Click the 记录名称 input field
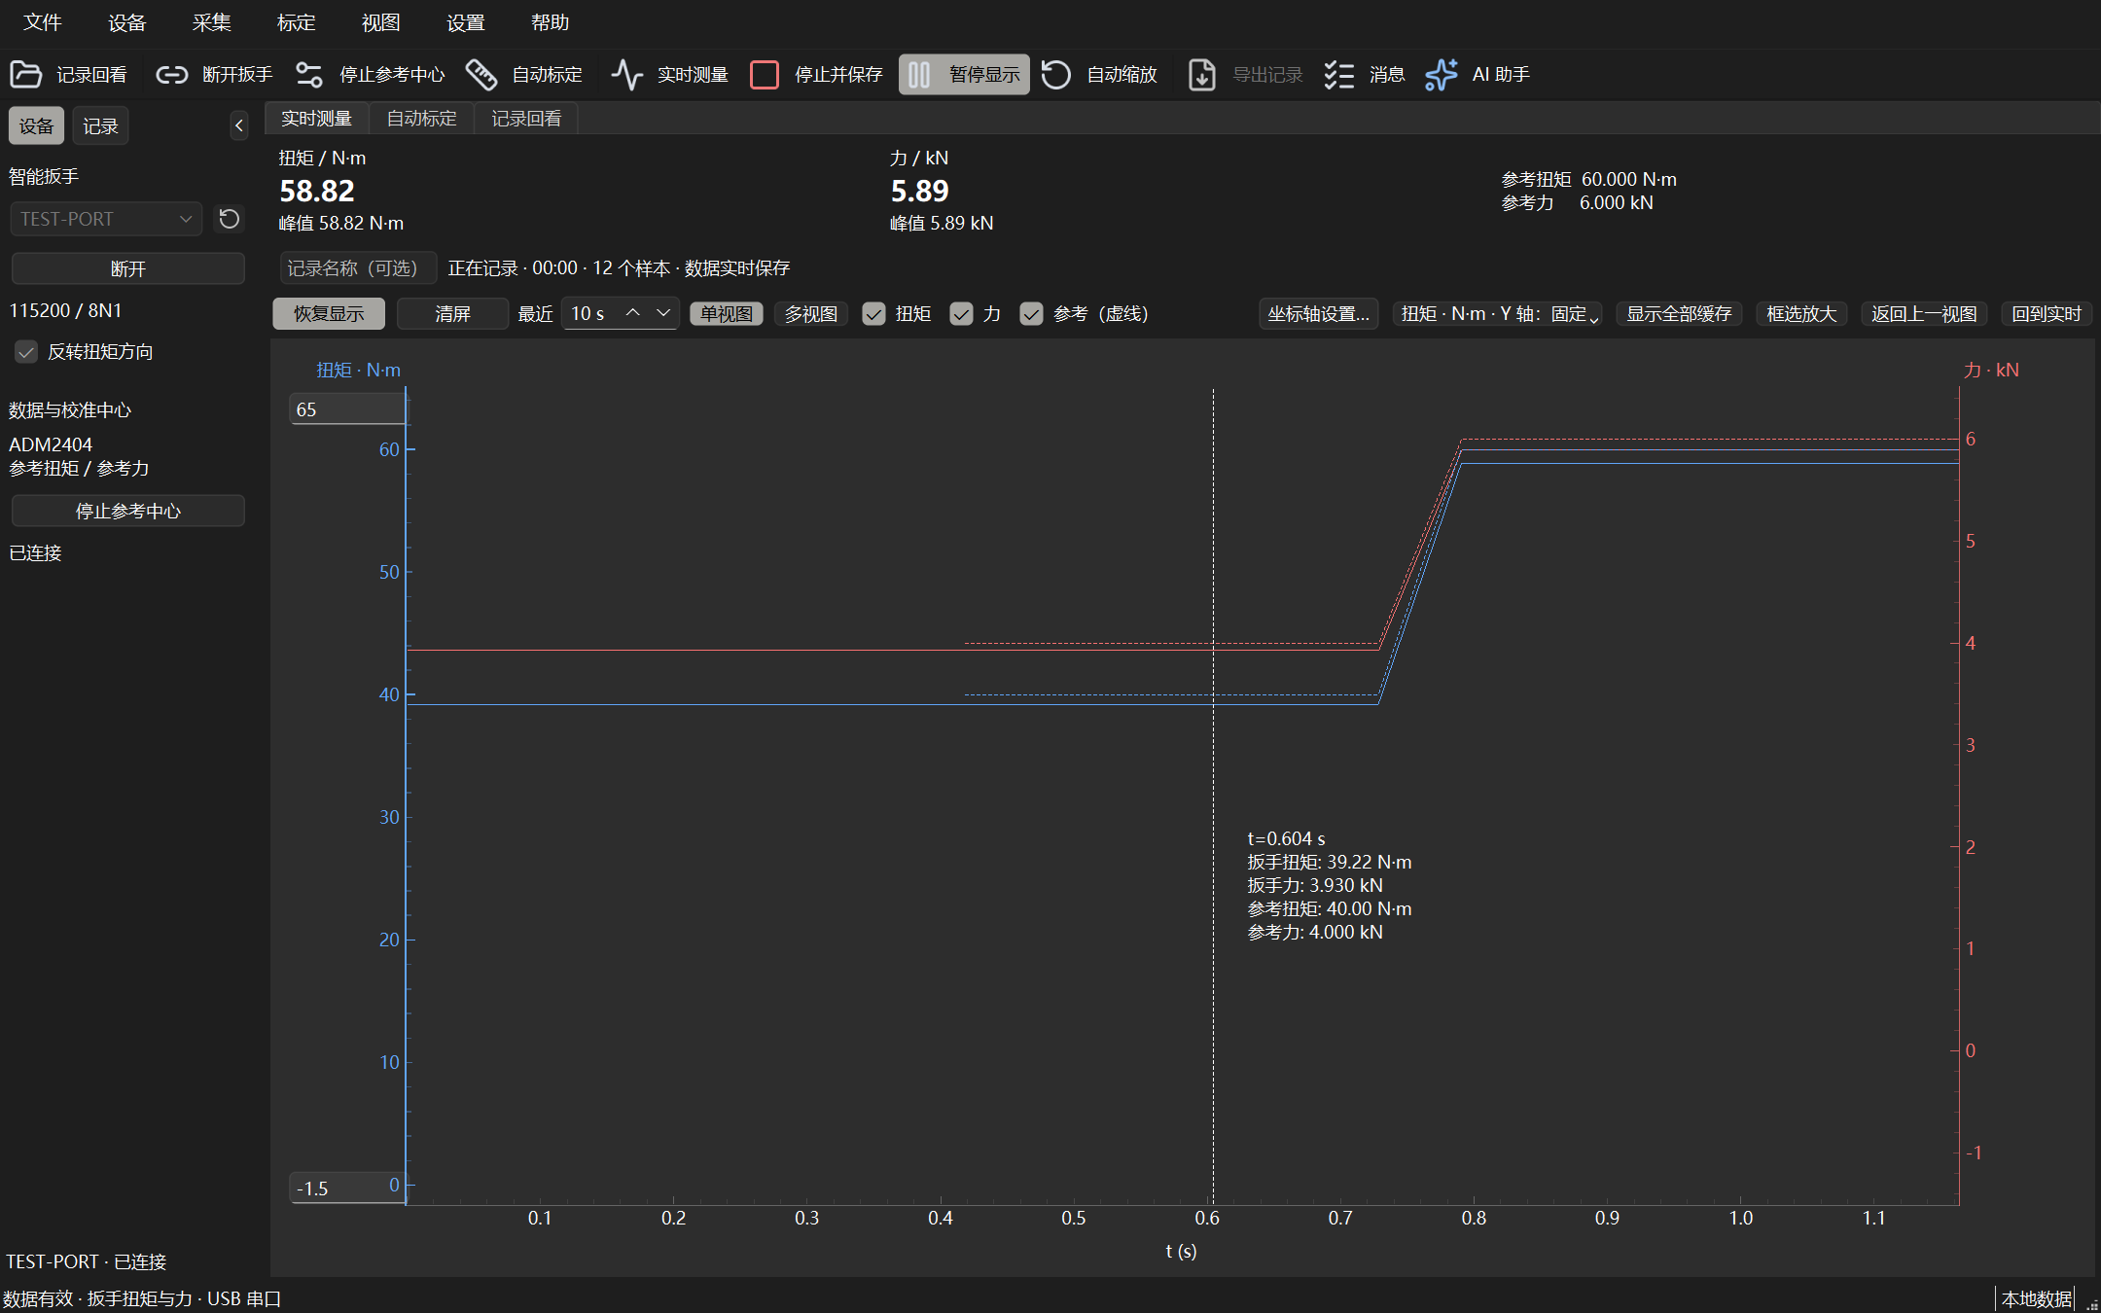Viewport: 2101px width, 1313px height. pos(358,268)
